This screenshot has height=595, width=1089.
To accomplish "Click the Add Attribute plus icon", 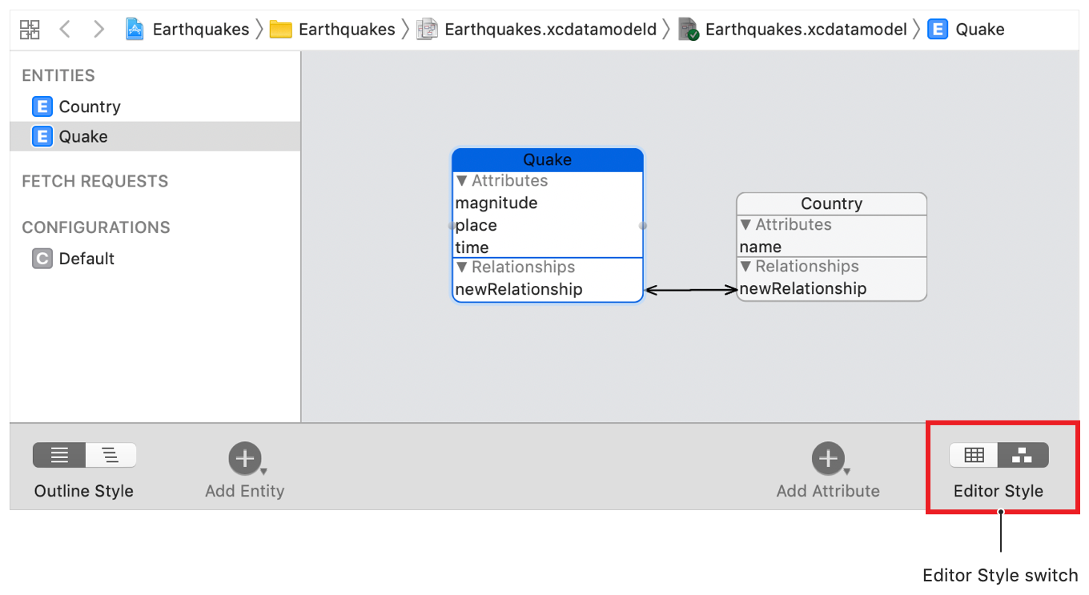I will pyautogui.click(x=828, y=458).
